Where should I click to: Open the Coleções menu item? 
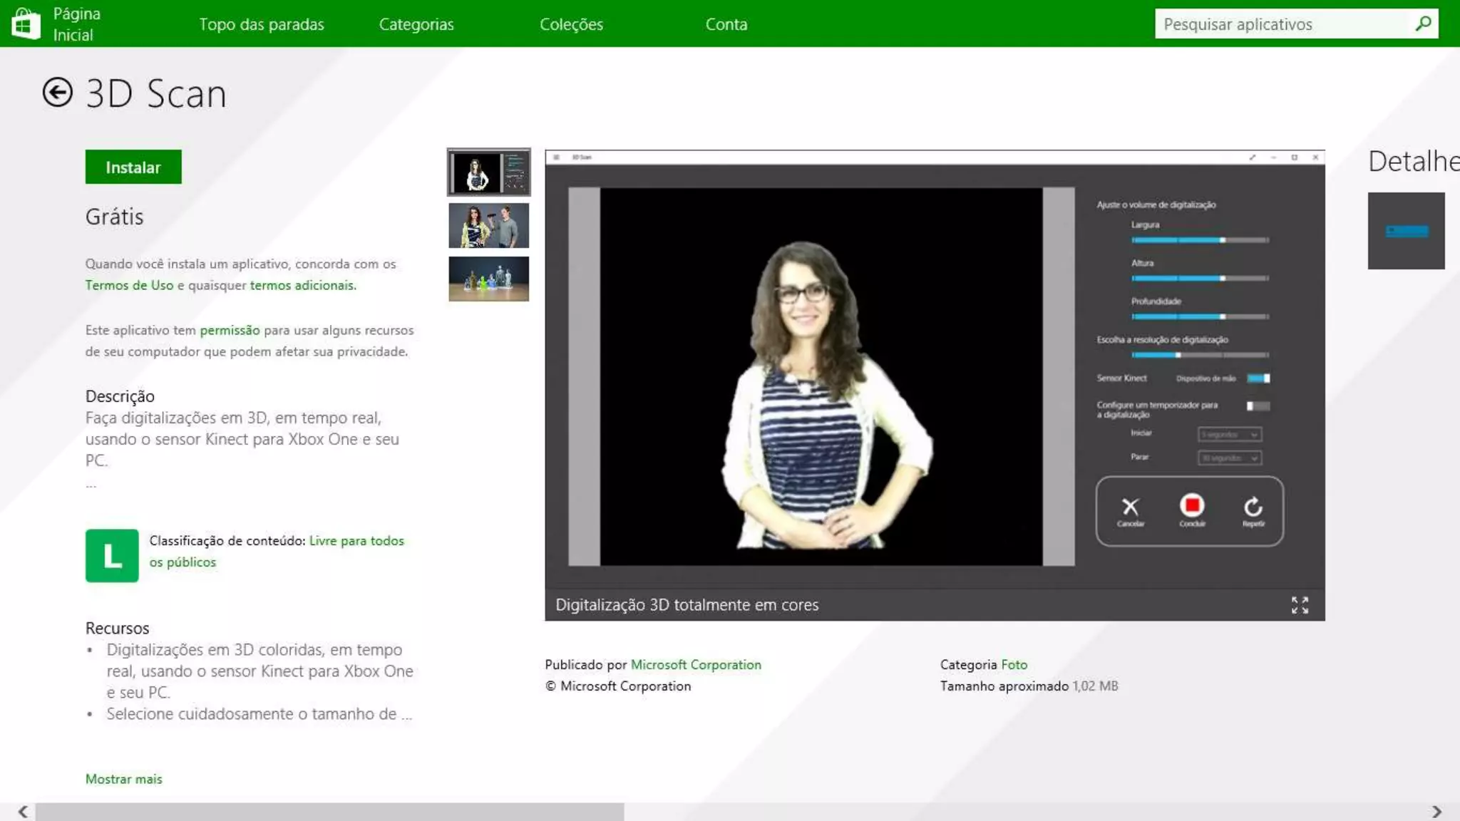click(571, 24)
